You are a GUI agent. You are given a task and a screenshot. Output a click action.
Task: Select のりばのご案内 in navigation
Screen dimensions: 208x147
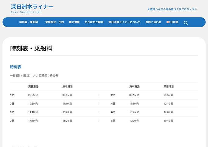94,22
